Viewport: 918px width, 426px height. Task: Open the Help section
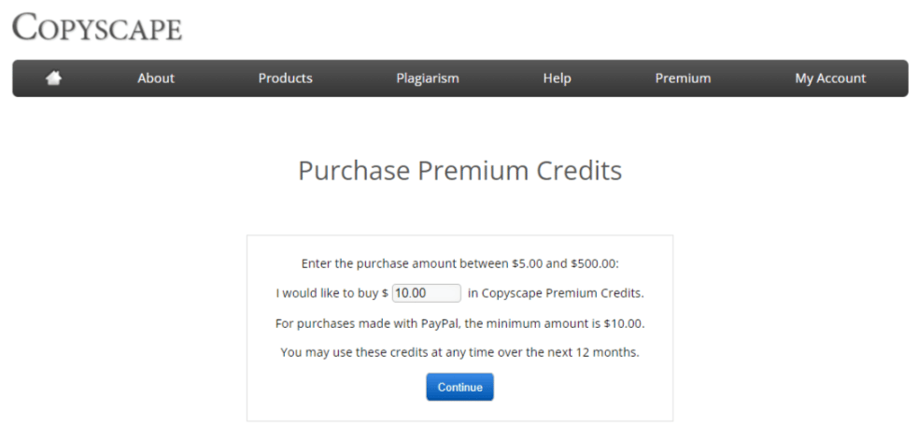point(557,78)
